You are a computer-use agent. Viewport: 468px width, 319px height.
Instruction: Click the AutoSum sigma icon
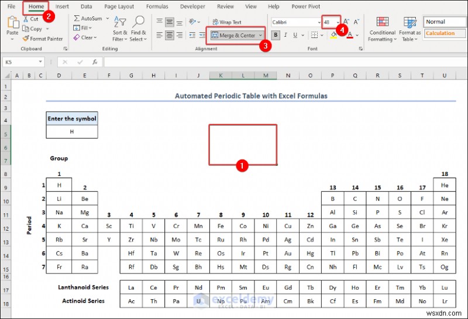(x=77, y=19)
